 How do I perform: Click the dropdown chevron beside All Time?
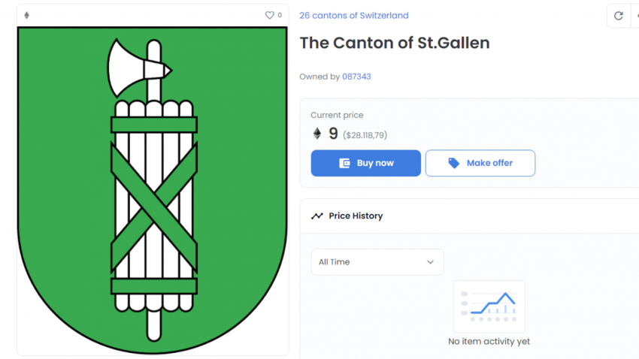(x=430, y=262)
